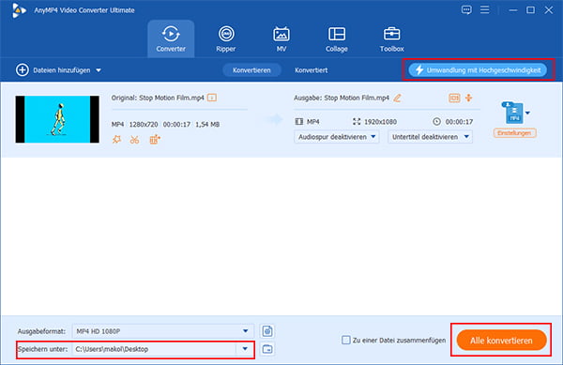Click custom profile icon beside Ausgabeformat
Image resolution: width=563 pixels, height=365 pixels.
tap(267, 331)
